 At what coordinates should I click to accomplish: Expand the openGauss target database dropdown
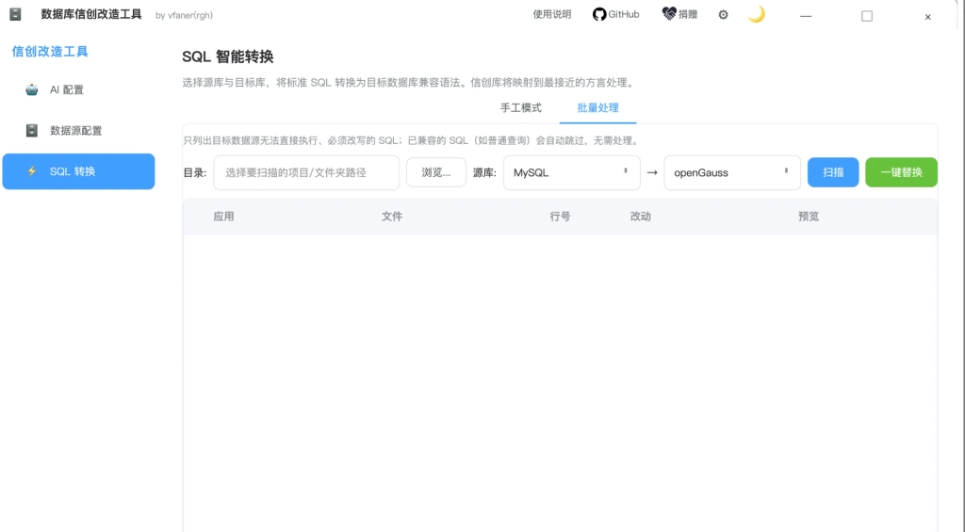(732, 173)
